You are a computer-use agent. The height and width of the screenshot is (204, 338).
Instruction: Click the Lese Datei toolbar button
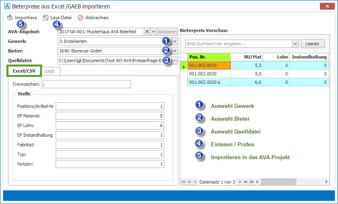click(57, 18)
